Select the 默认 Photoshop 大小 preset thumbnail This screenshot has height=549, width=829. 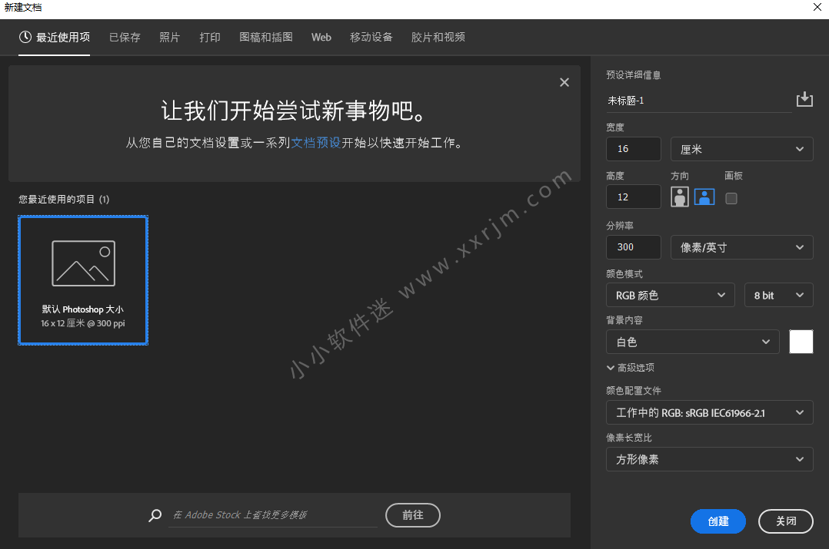click(83, 280)
